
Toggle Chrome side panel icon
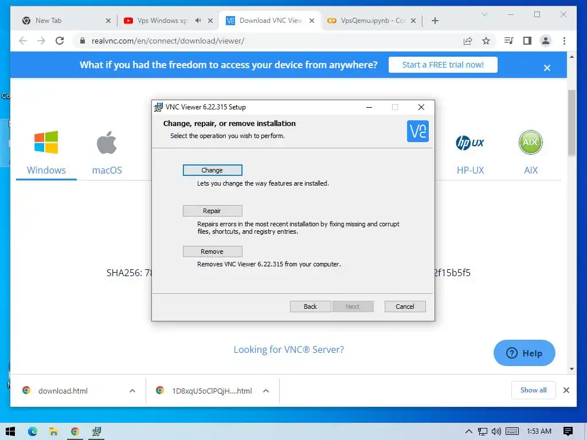(527, 41)
